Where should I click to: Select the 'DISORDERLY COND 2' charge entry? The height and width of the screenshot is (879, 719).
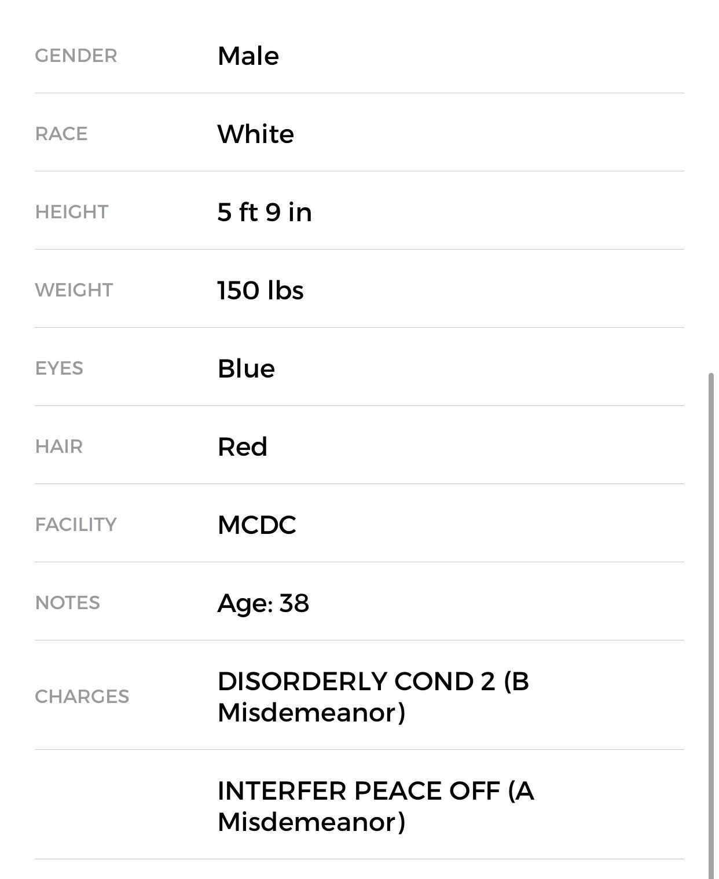(373, 697)
